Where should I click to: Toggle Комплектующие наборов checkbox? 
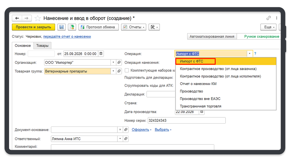127,70
